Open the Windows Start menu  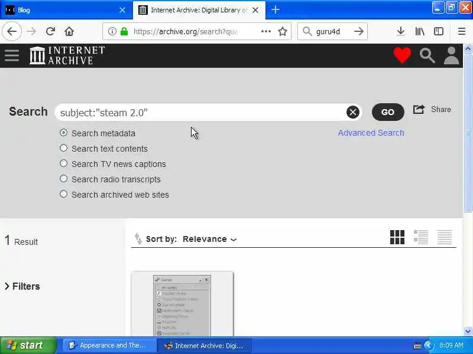[x=28, y=345]
